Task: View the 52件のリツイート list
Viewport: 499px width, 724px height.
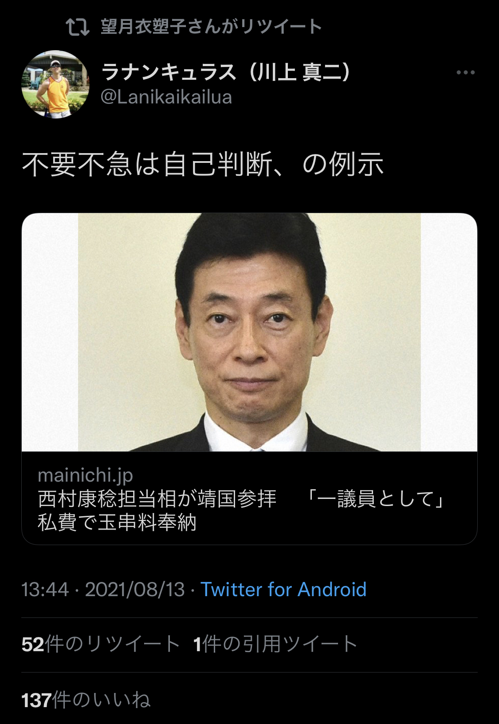Action: (x=101, y=644)
